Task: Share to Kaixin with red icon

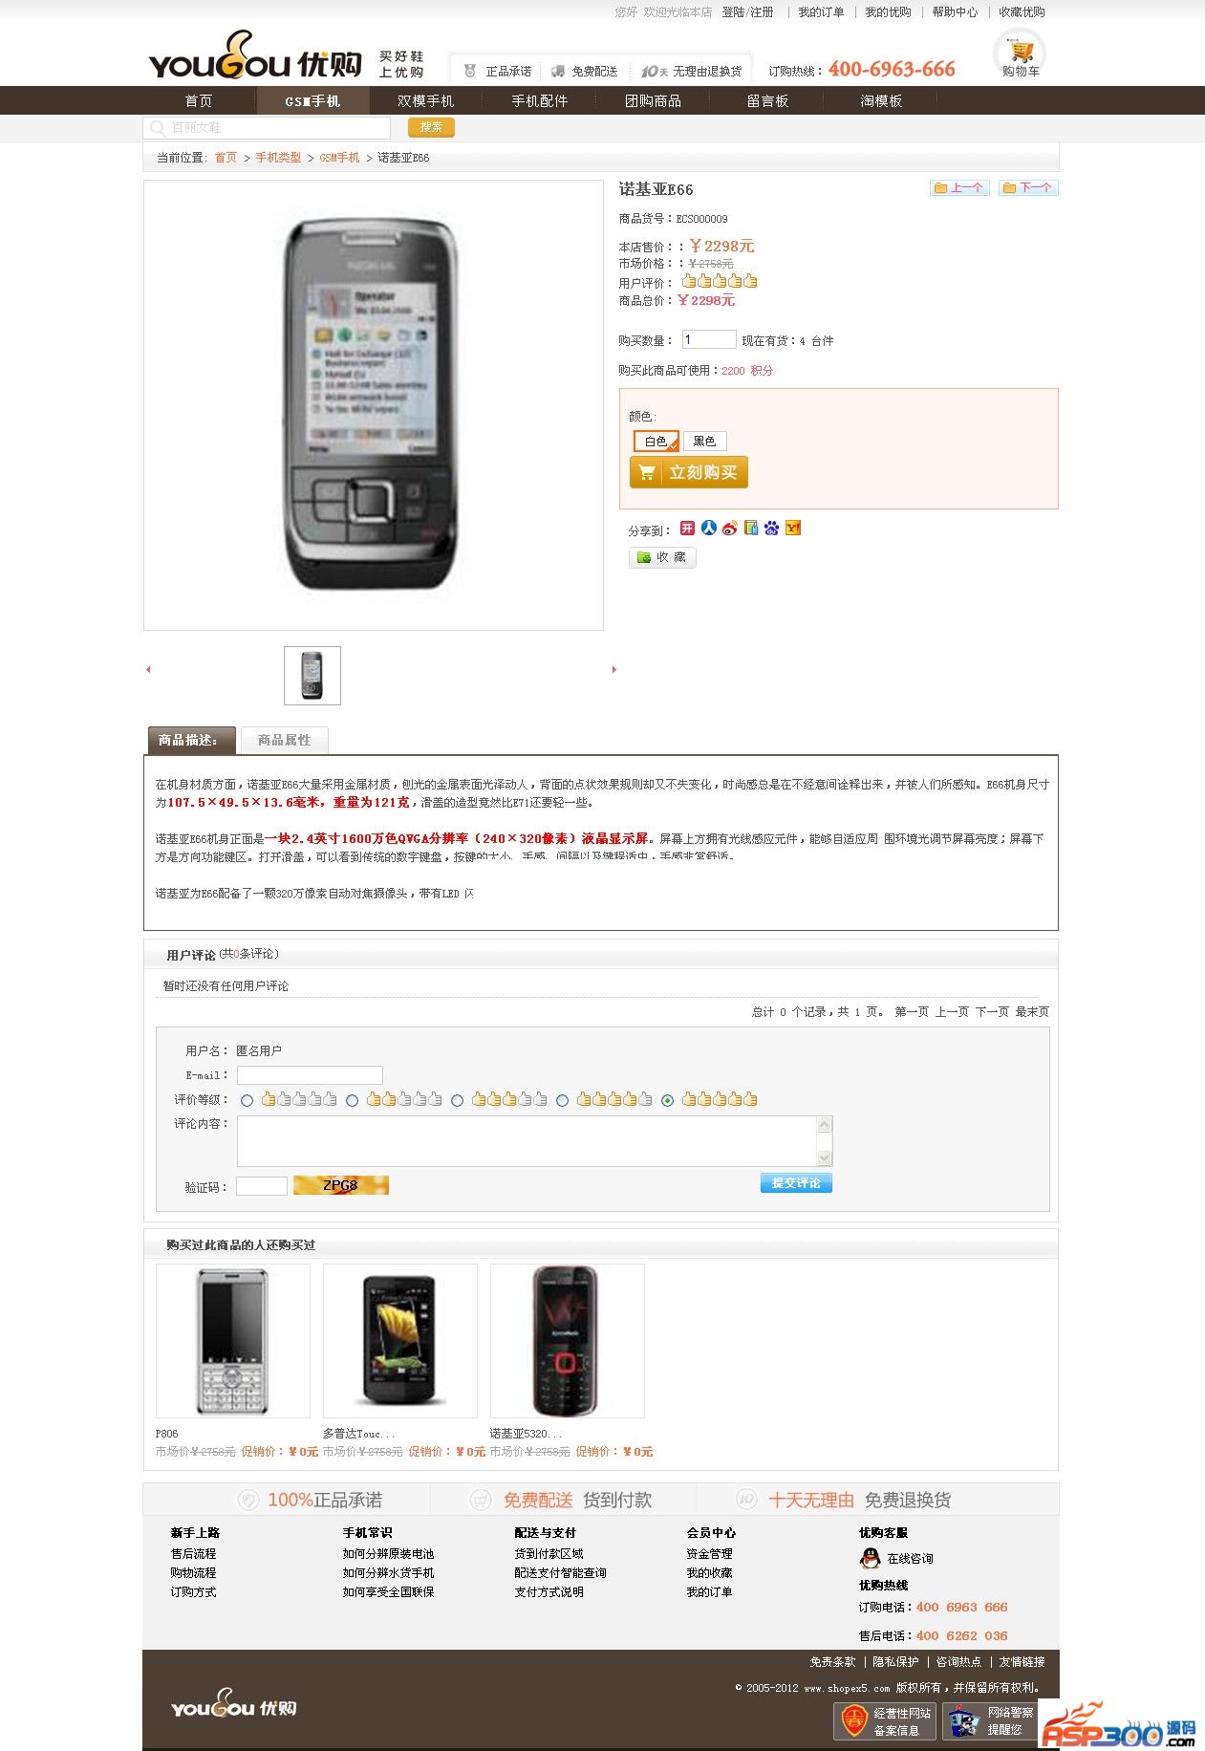Action: 687,528
